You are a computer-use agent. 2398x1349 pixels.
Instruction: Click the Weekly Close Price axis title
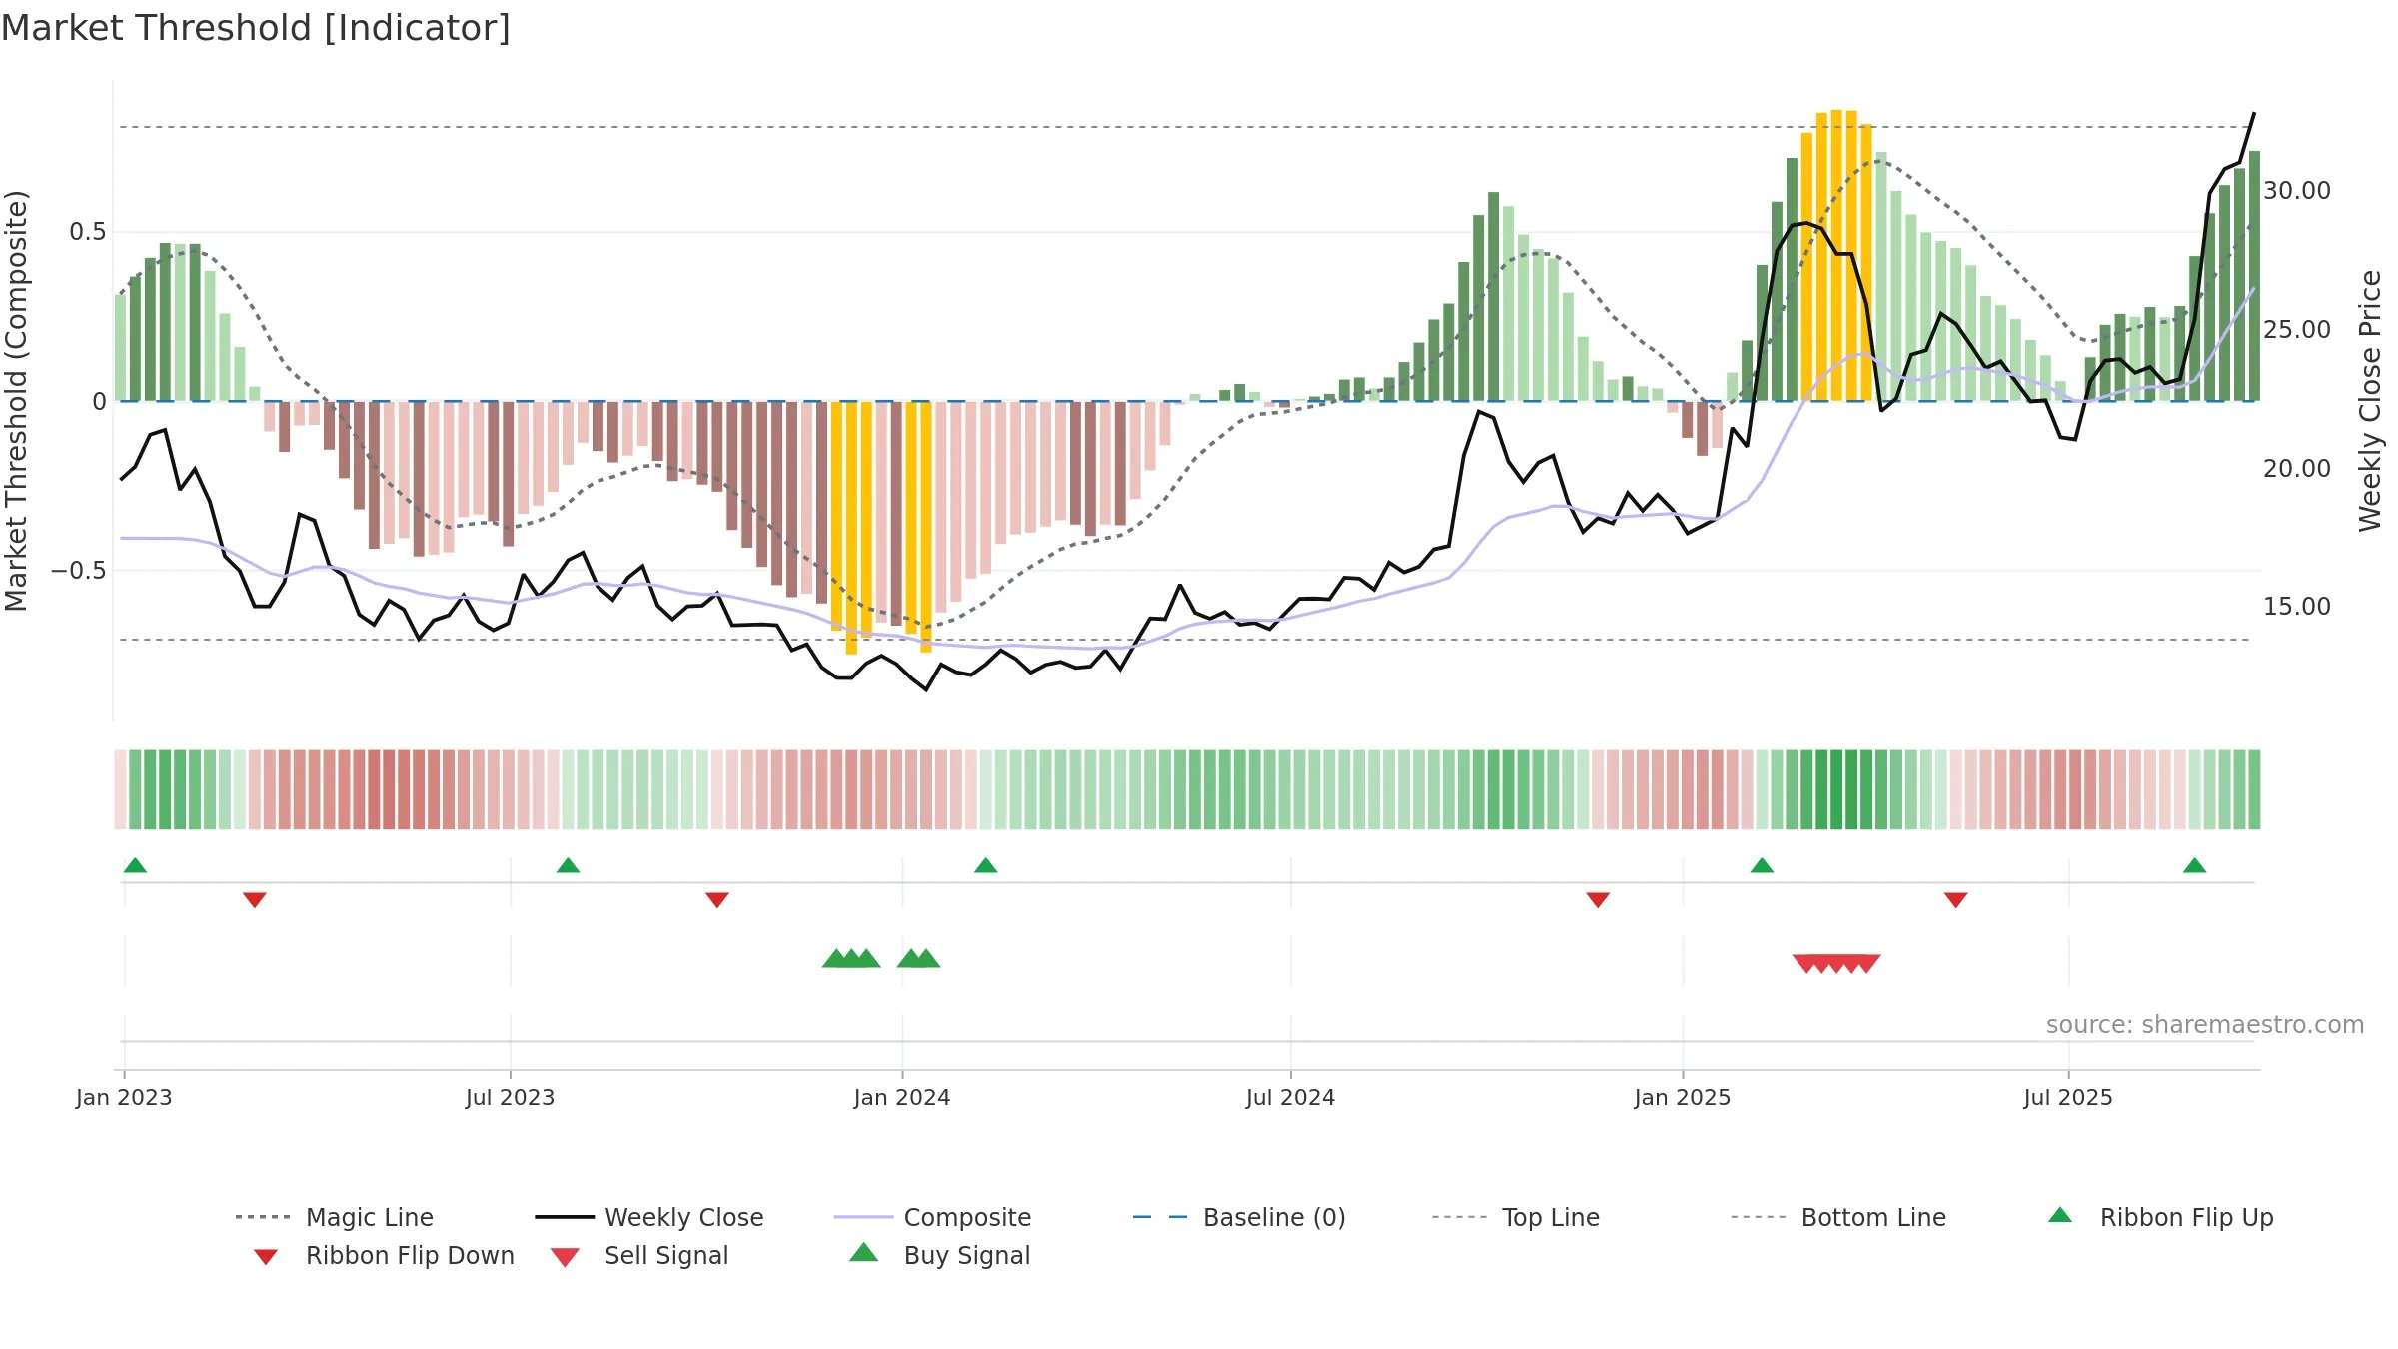click(x=2370, y=401)
